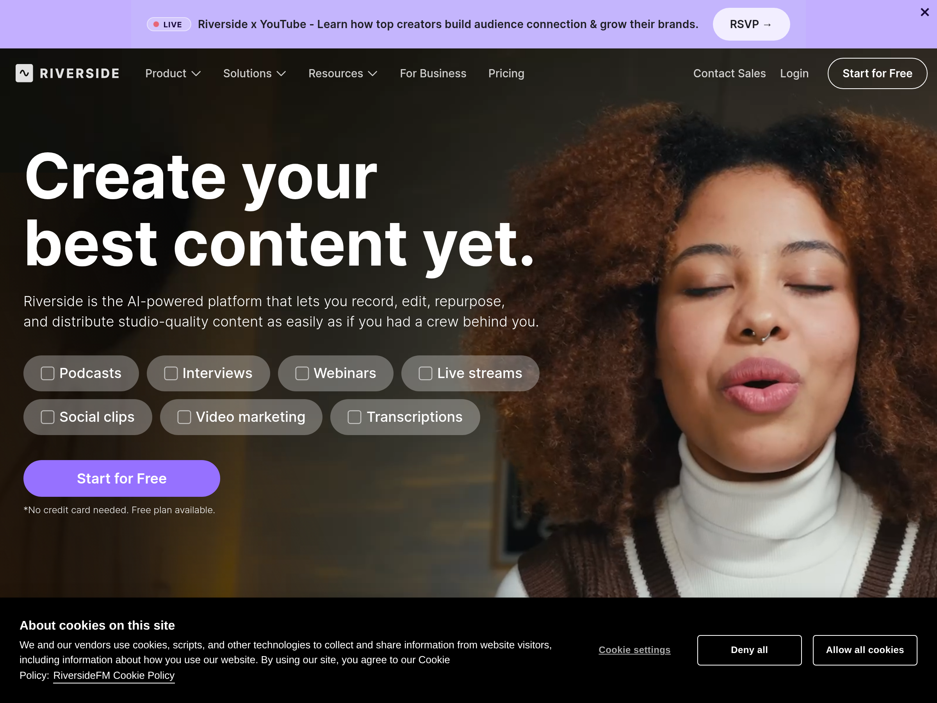Open the Solutions dropdown chevron
The image size is (937, 703).
(281, 74)
